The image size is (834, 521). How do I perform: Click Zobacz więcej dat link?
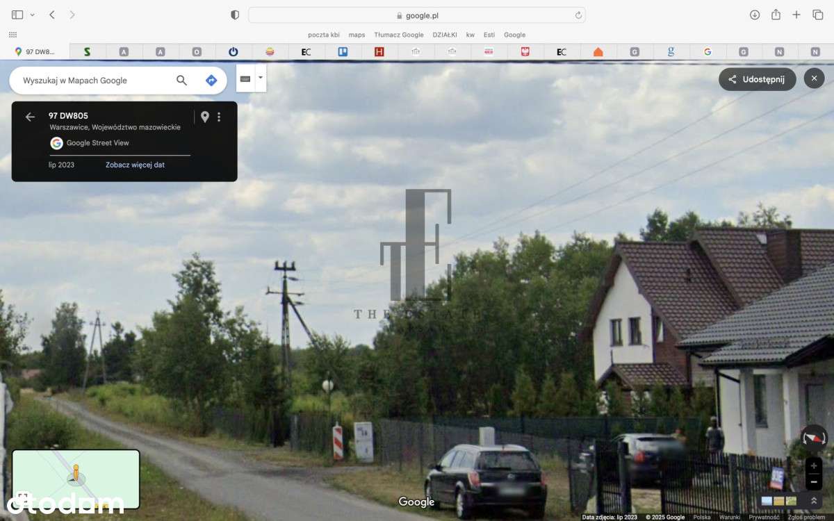point(135,165)
